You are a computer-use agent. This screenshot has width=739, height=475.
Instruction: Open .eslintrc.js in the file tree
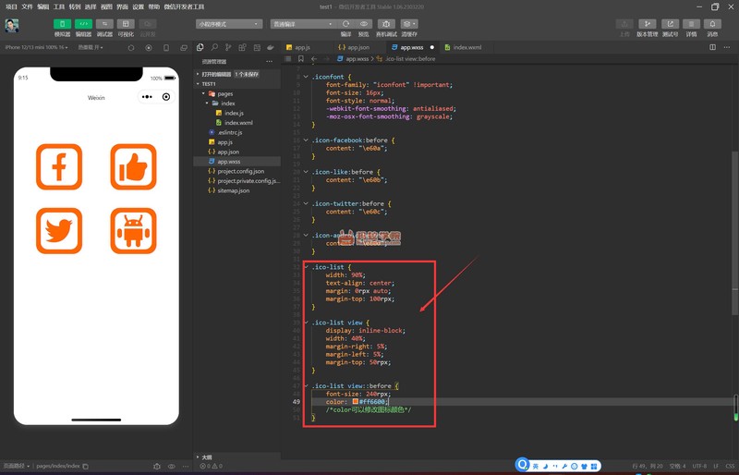pos(237,132)
